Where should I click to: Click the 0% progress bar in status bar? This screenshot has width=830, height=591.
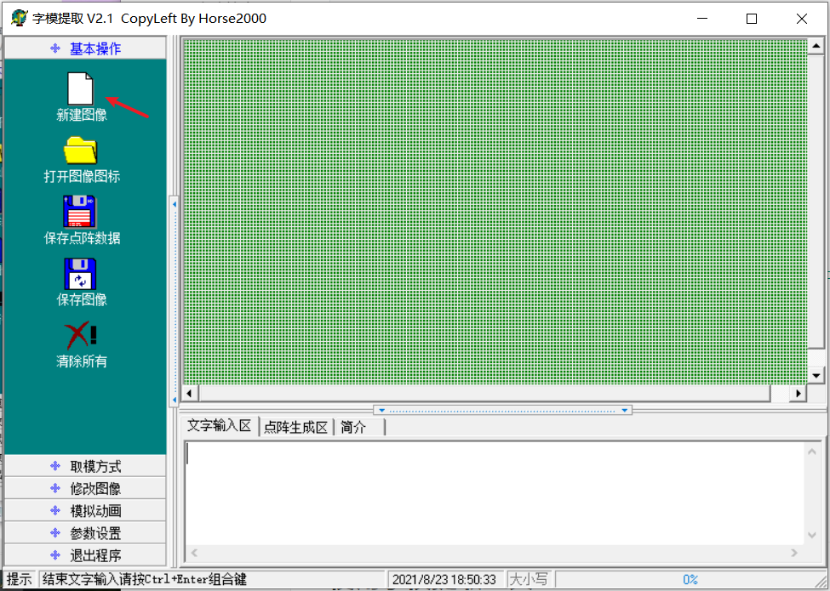pos(690,579)
